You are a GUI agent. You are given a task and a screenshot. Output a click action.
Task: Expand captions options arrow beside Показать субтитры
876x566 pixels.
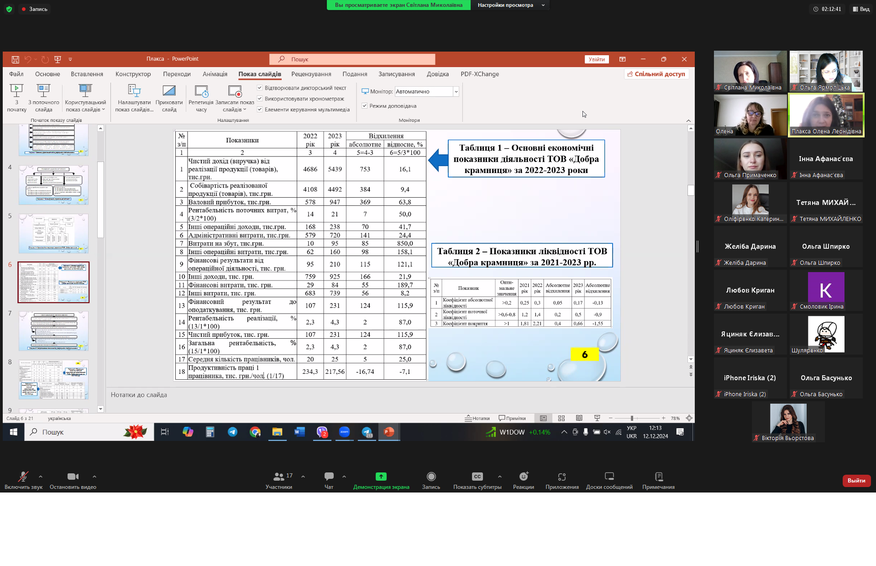click(500, 477)
